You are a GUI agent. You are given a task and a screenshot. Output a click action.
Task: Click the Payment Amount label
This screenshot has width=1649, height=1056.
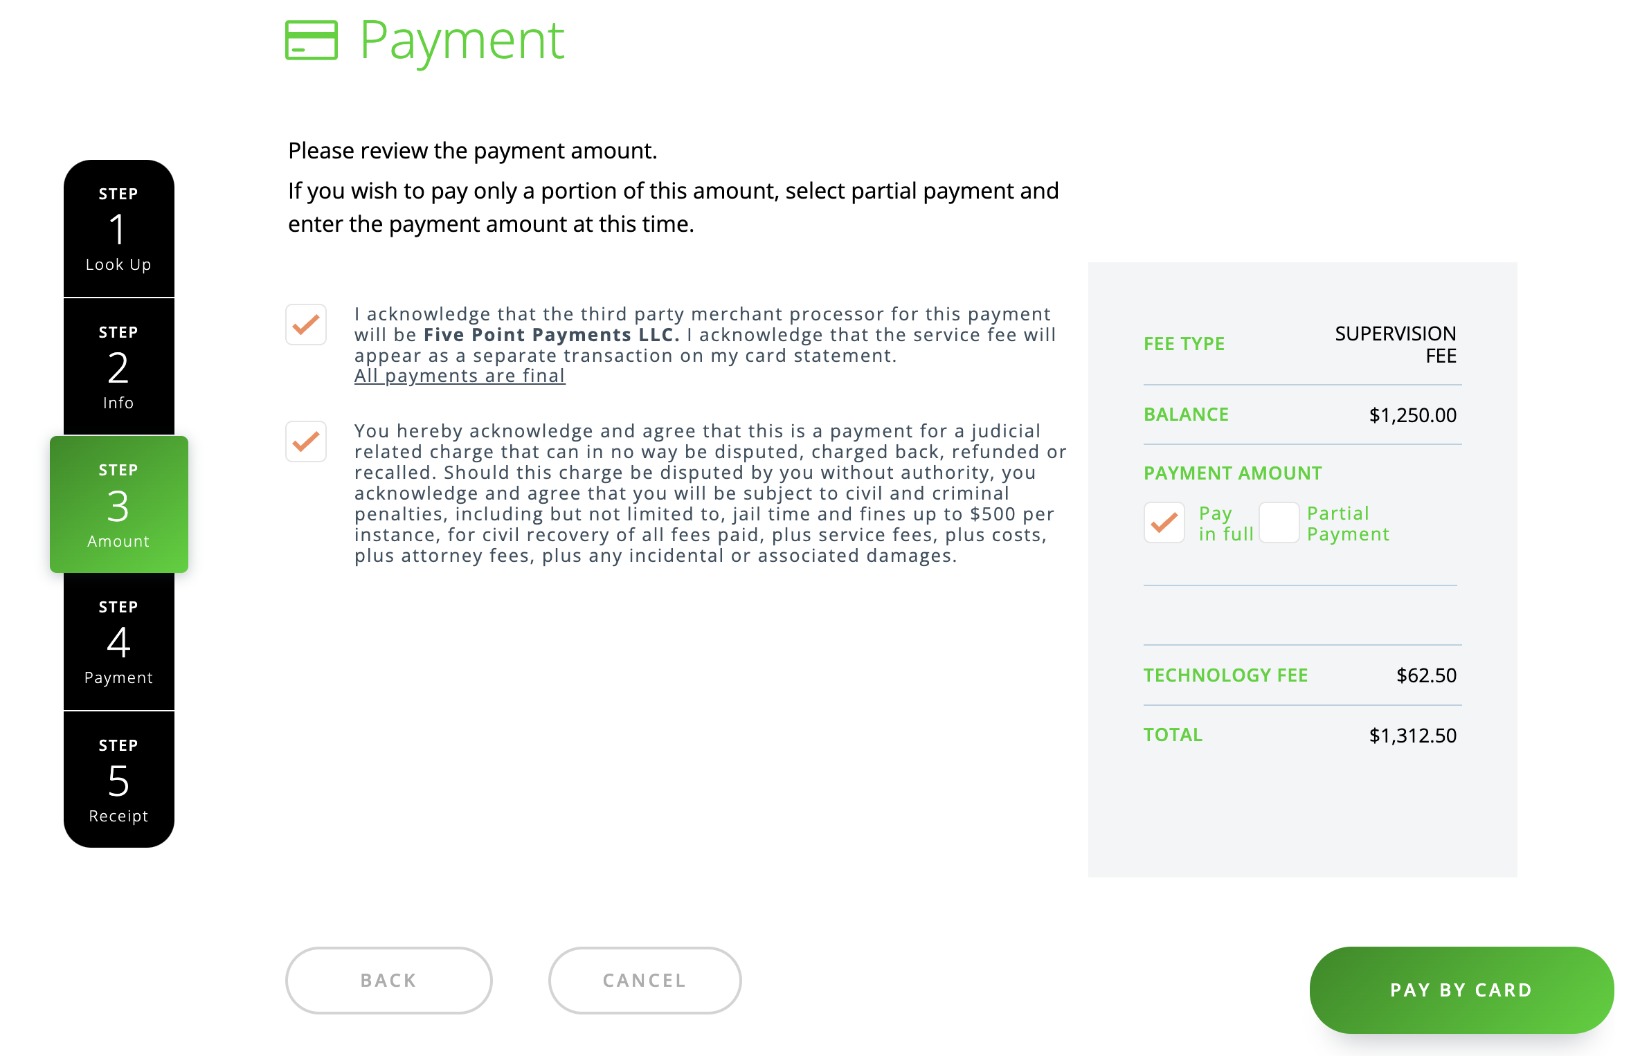point(1233,473)
